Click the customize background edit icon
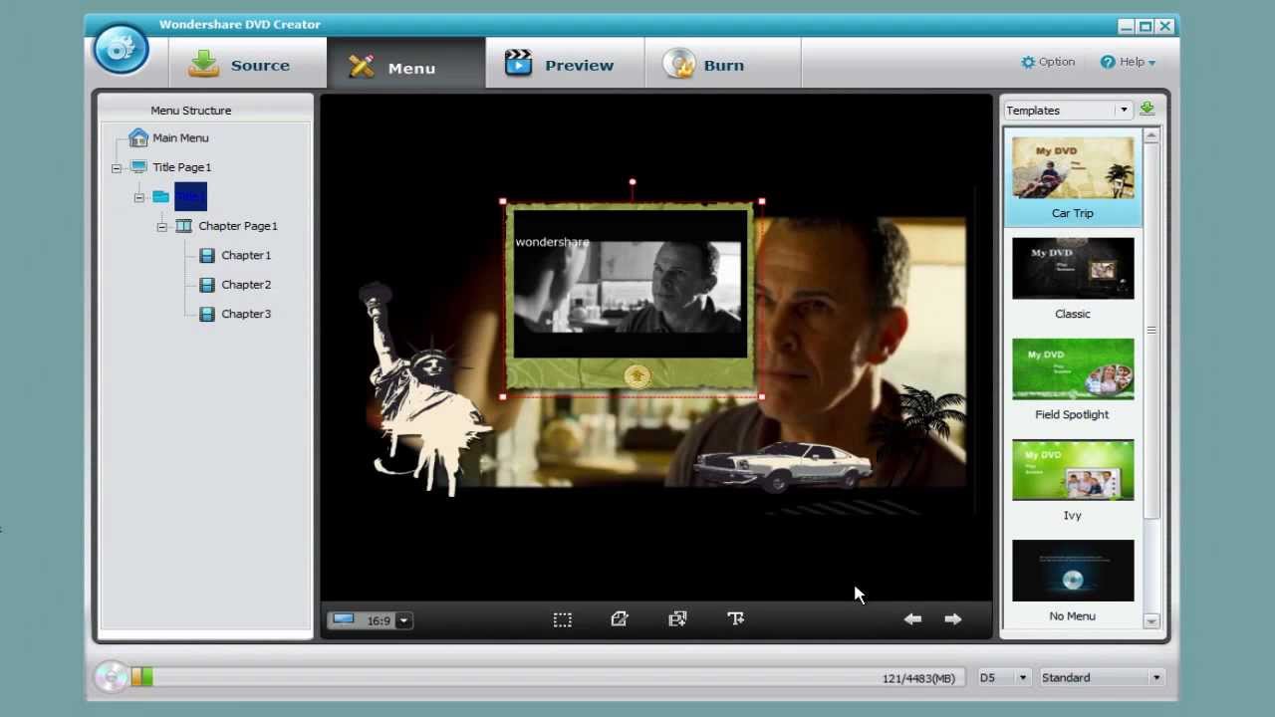This screenshot has height=717, width=1275. pos(620,619)
